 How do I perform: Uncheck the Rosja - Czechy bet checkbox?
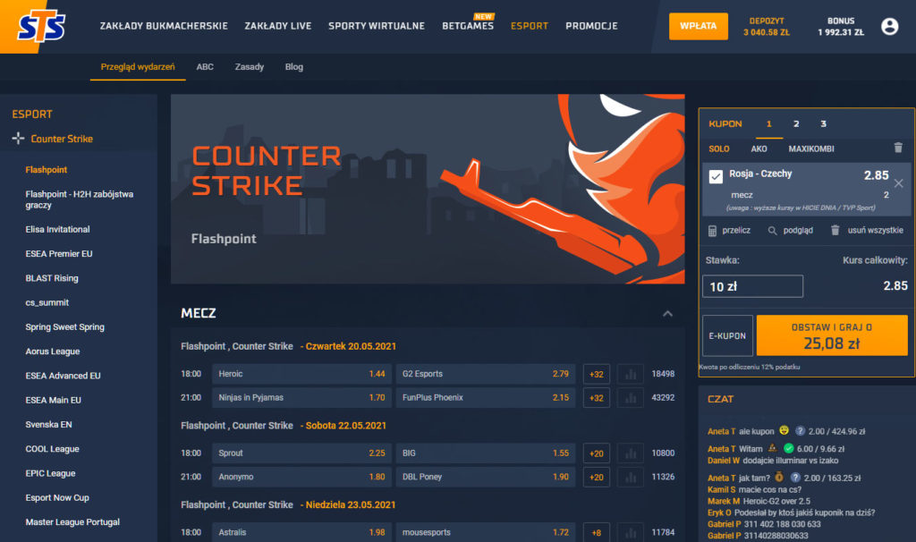point(716,176)
